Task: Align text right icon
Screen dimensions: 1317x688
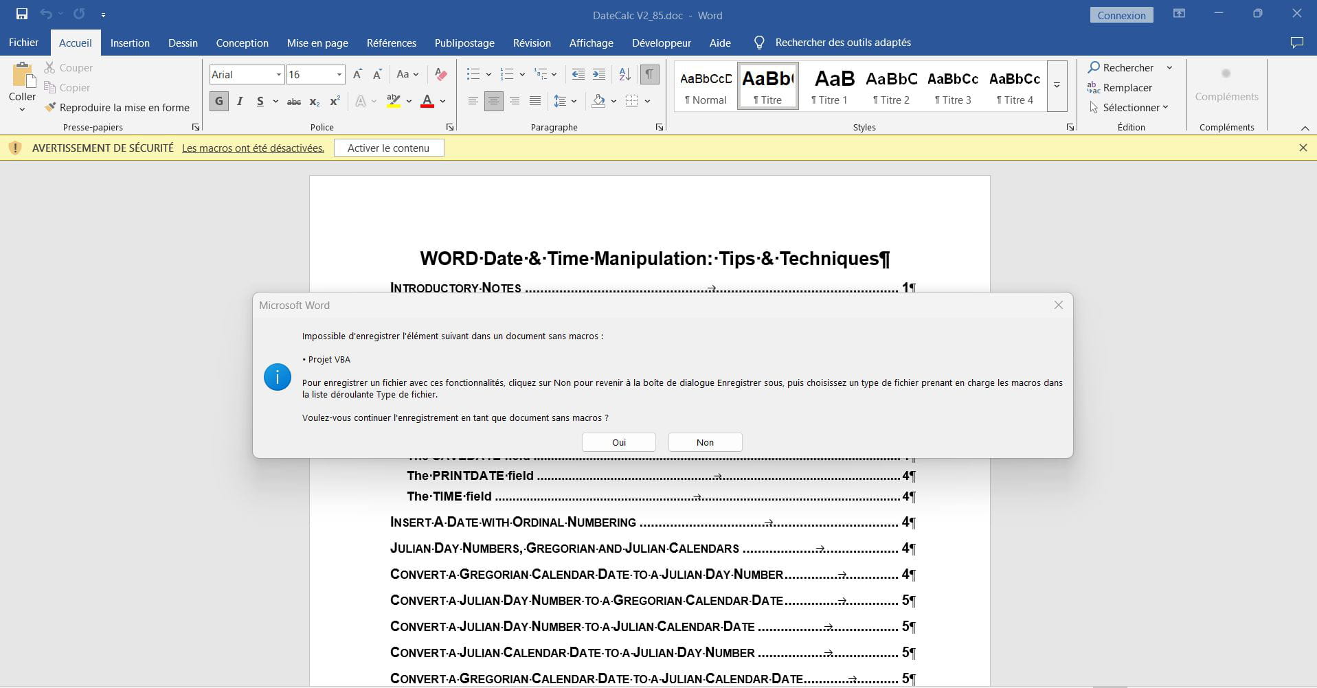Action: 515,101
